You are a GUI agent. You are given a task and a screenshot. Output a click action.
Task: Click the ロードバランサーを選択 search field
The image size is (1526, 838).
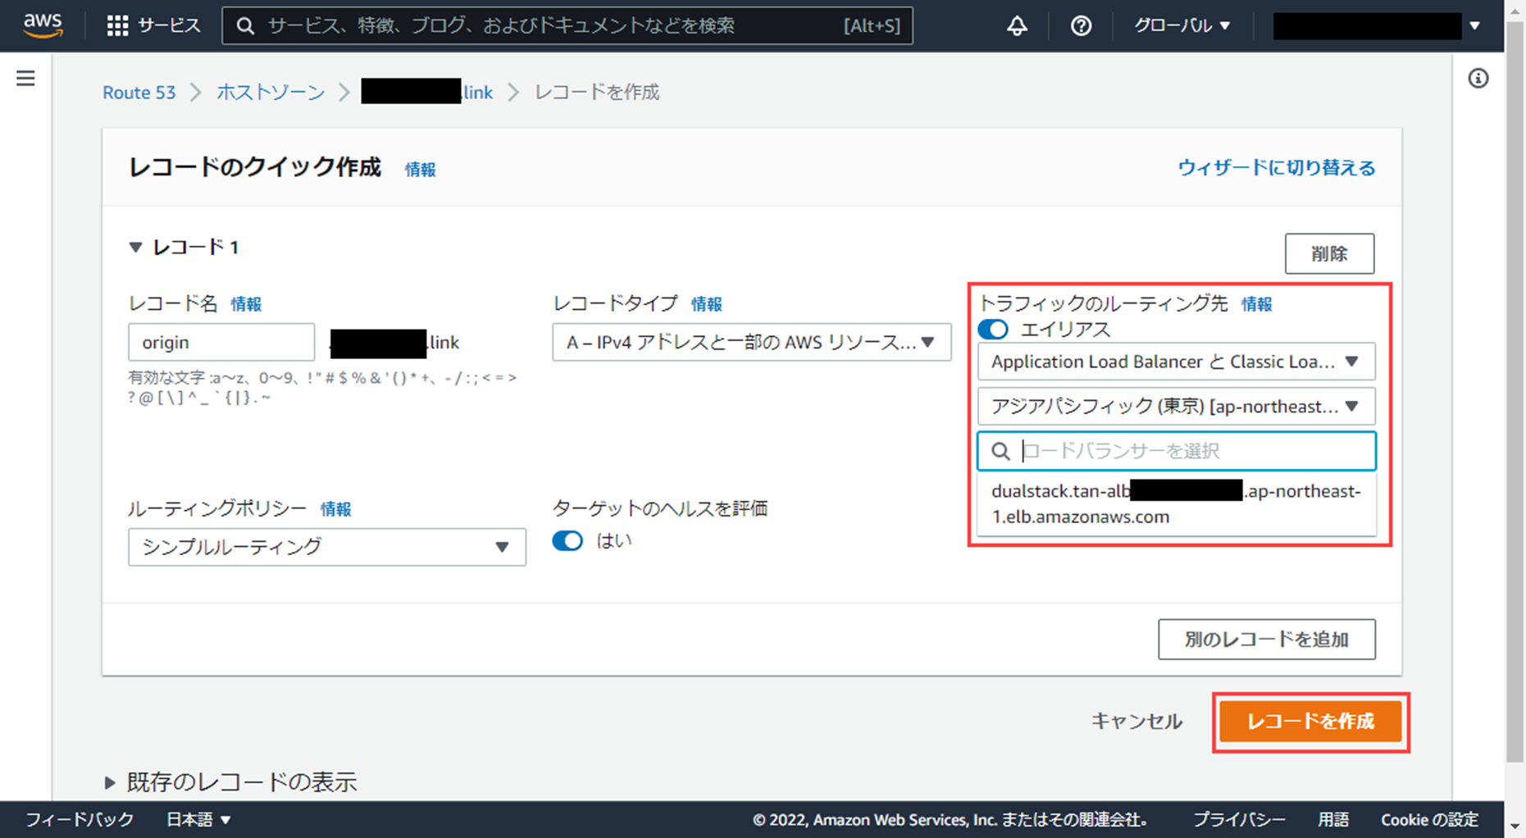(1176, 451)
